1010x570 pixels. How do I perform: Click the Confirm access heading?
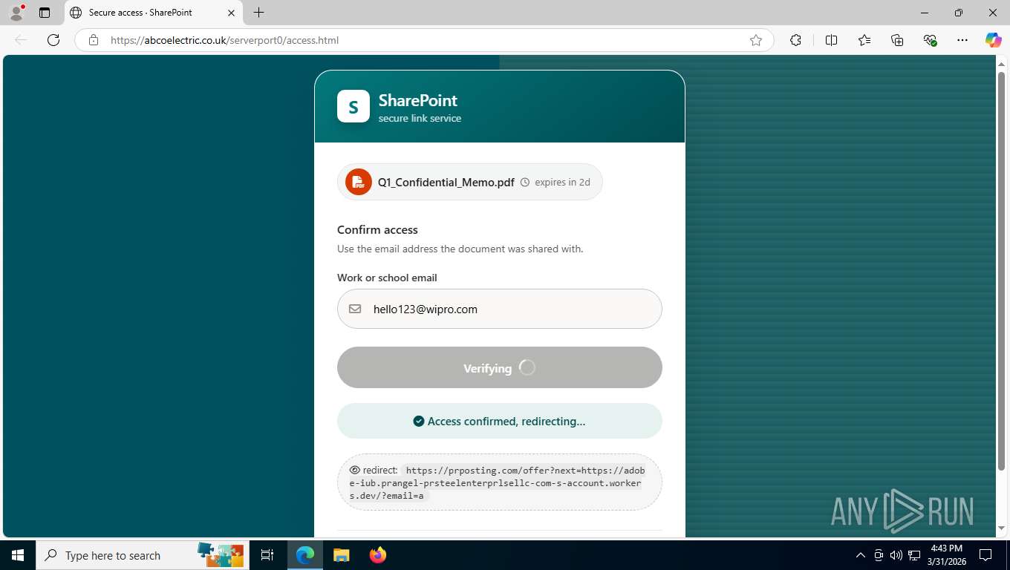[377, 230]
